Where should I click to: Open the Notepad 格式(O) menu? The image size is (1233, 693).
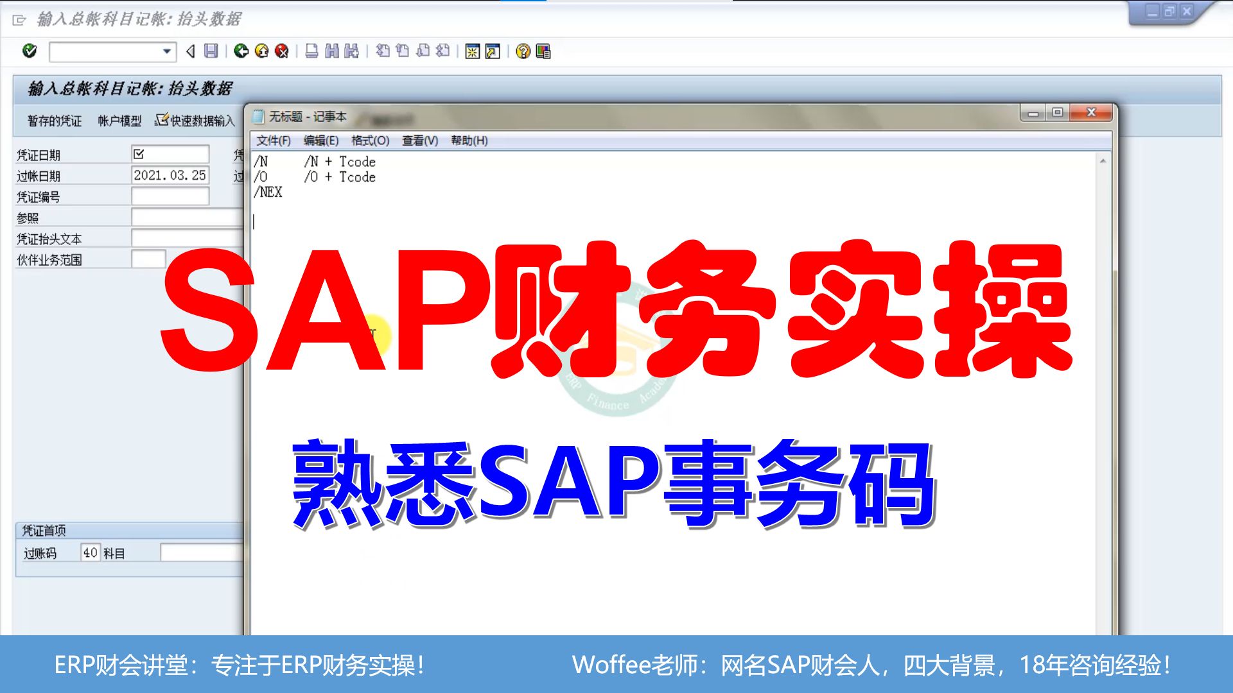coord(371,141)
